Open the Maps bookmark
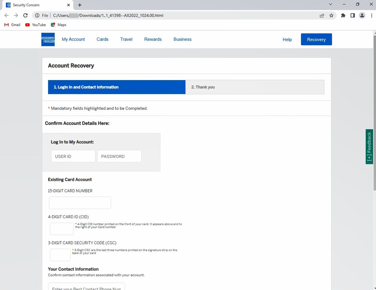376x290 pixels. [x=59, y=25]
